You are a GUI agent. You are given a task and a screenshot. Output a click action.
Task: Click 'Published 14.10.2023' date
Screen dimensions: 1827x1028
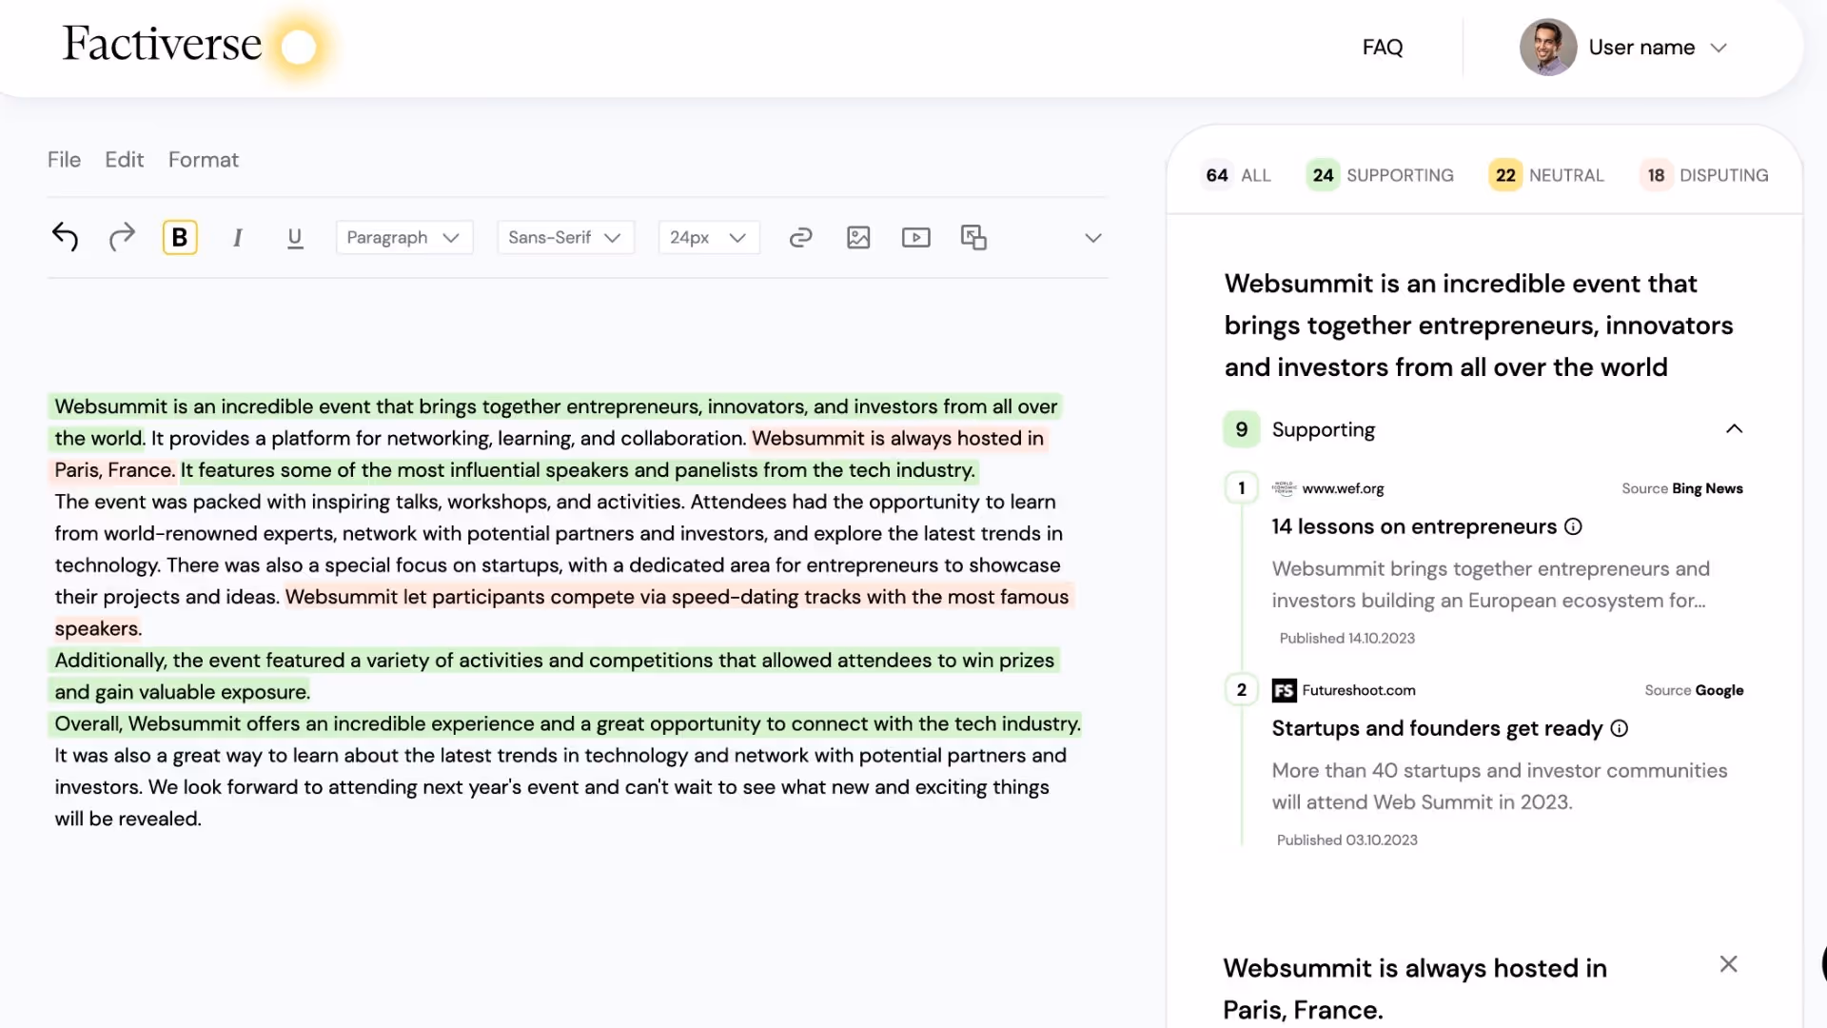coord(1346,639)
